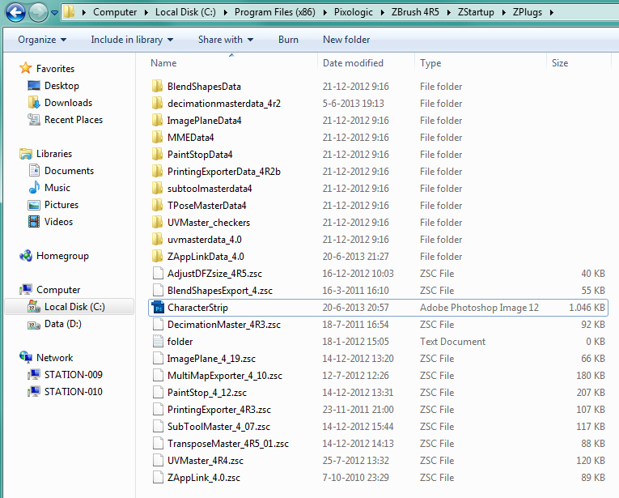Open Desktop in Favorites

coord(61,86)
